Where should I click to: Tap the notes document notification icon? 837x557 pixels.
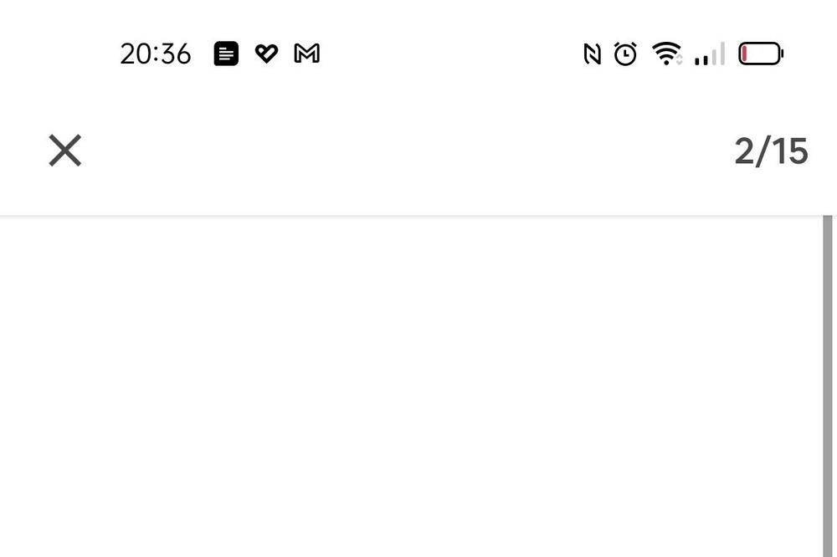point(226,54)
